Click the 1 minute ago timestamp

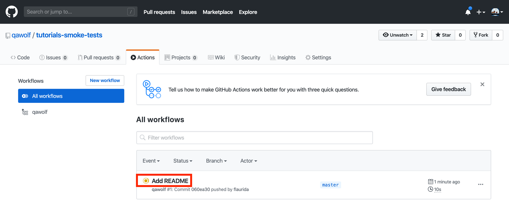(447, 182)
